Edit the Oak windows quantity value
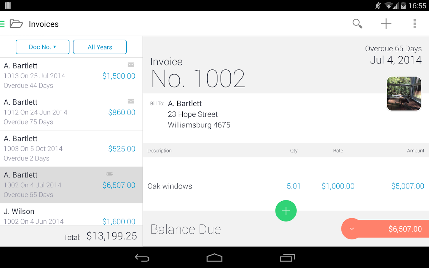 click(293, 186)
